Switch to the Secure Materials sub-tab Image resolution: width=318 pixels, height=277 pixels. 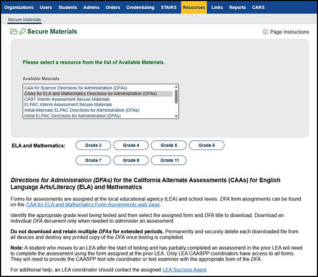coord(24,20)
